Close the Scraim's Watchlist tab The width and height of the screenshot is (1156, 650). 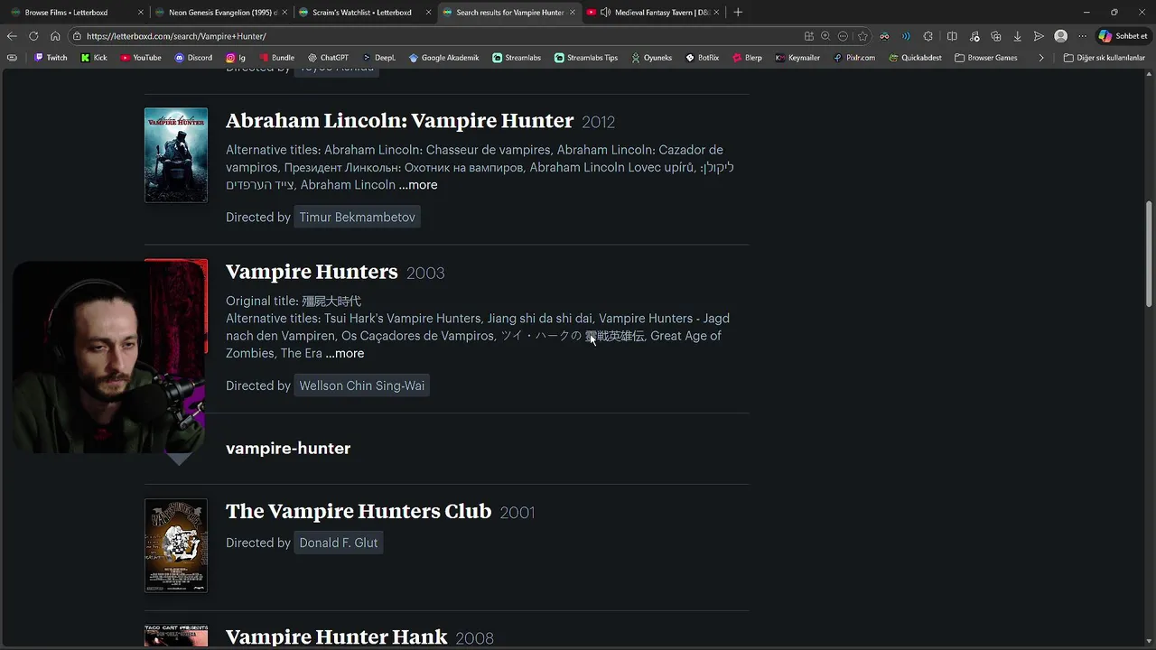click(428, 12)
